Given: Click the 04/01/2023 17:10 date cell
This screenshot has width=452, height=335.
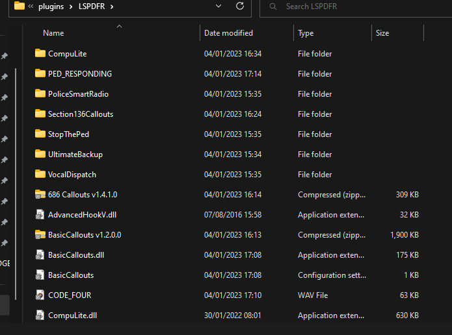Looking at the screenshot, I should [x=233, y=295].
